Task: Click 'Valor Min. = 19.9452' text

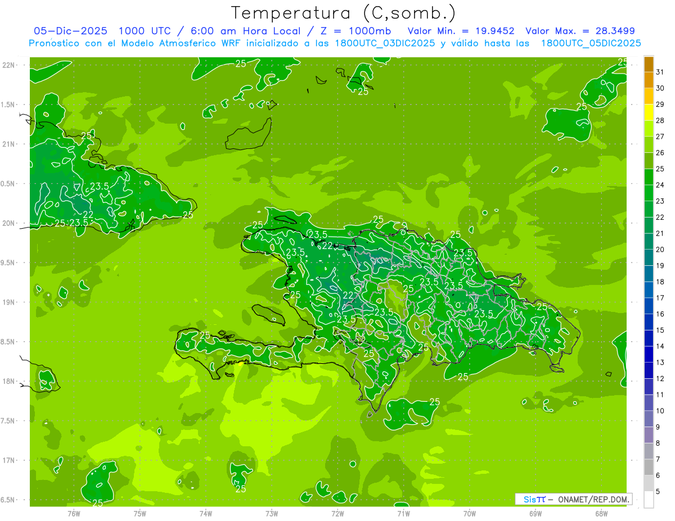Action: tap(461, 31)
